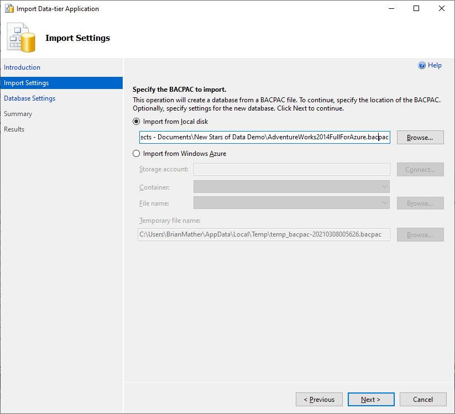Image resolution: width=455 pixels, height=414 pixels.
Task: Proceed with the Next button
Action: pyautogui.click(x=371, y=400)
